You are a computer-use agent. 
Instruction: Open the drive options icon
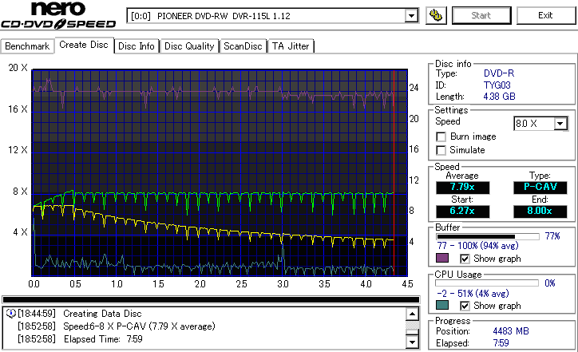click(436, 16)
